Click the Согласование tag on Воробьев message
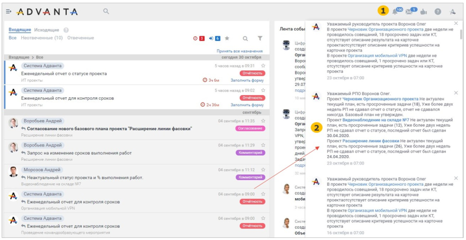The image size is (466, 240). pyautogui.click(x=250, y=128)
